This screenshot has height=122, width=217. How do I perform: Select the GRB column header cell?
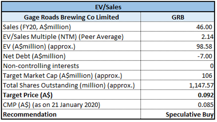pos(178,17)
